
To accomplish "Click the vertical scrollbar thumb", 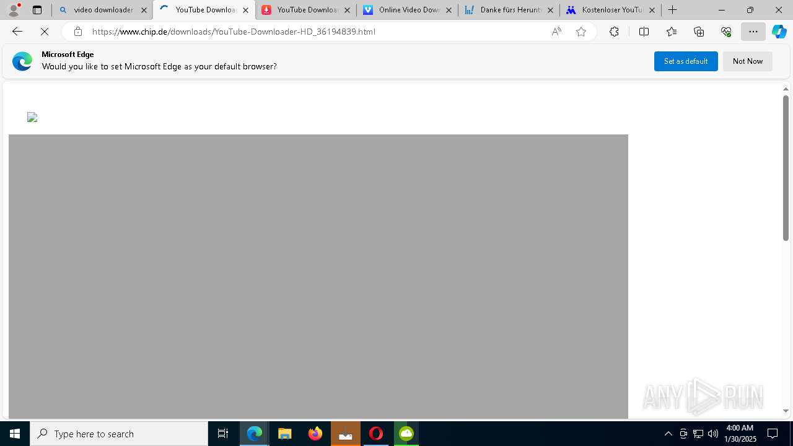I will (x=786, y=168).
